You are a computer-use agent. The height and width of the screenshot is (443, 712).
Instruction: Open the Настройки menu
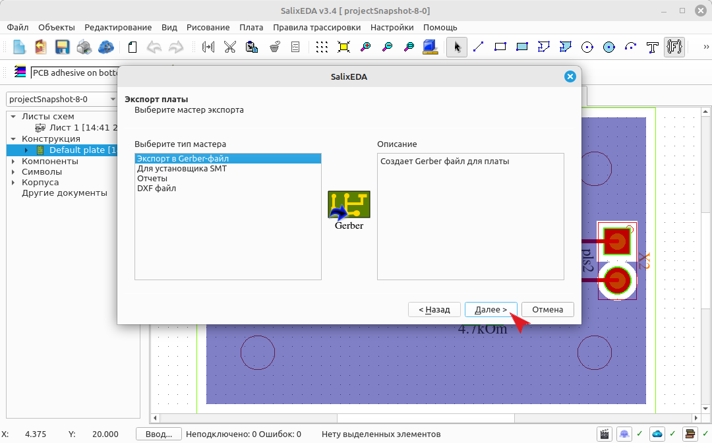392,27
